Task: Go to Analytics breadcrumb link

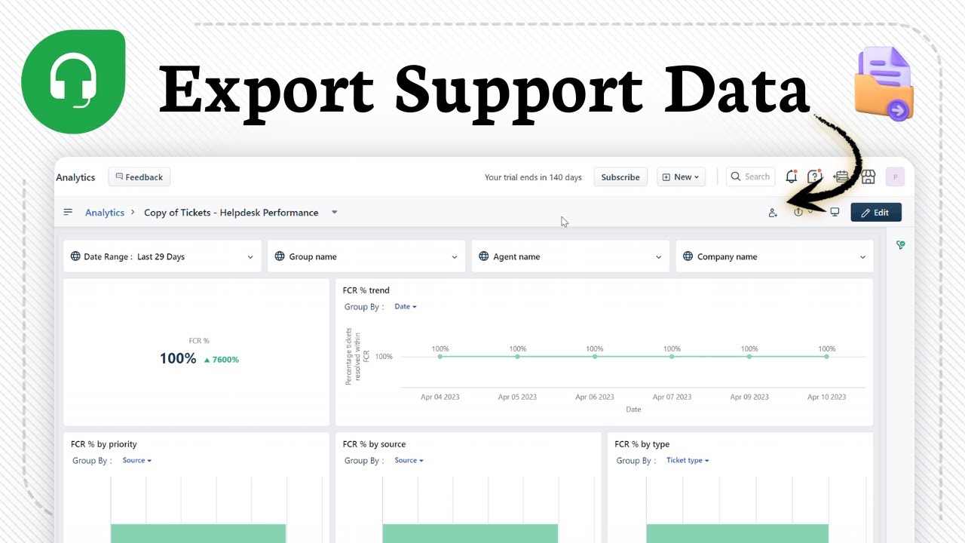Action: [105, 213]
